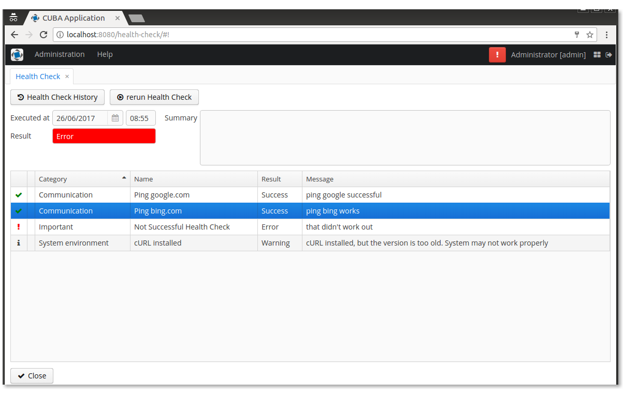Click the red exclamation icon in Important row
Screen dimensions: 623x396
tap(19, 227)
